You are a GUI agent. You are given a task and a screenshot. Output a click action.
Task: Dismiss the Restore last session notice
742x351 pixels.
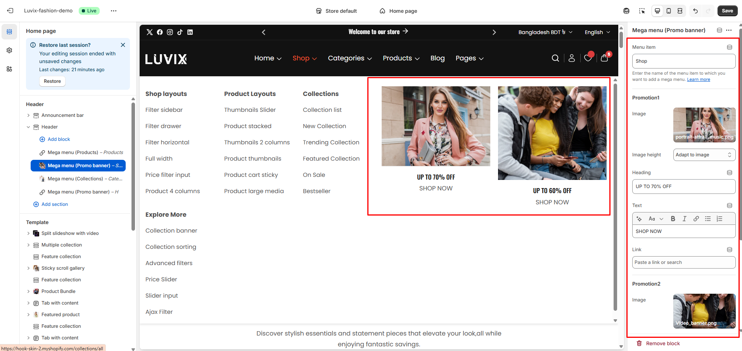click(x=123, y=45)
